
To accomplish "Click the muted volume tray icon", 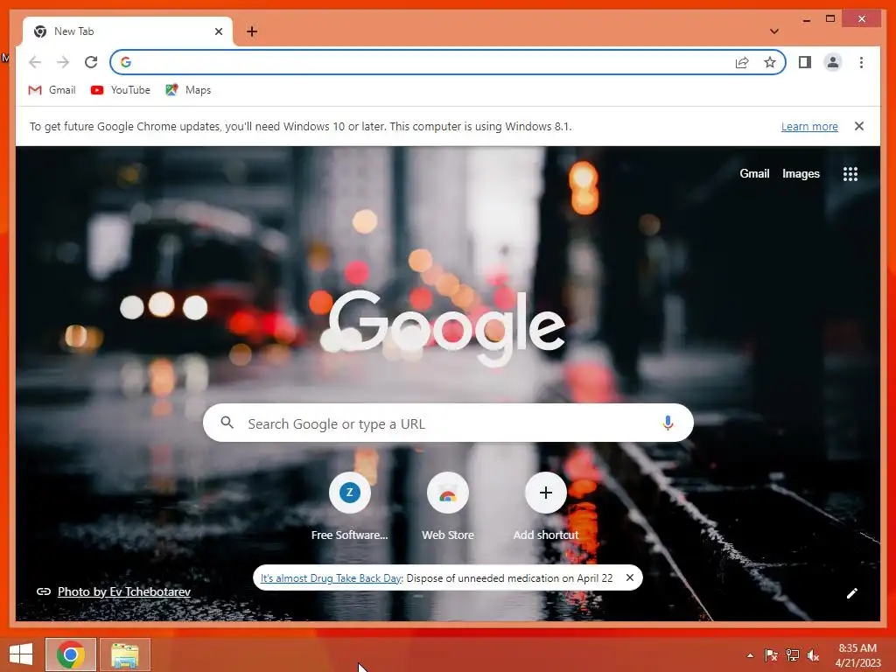I will (813, 655).
